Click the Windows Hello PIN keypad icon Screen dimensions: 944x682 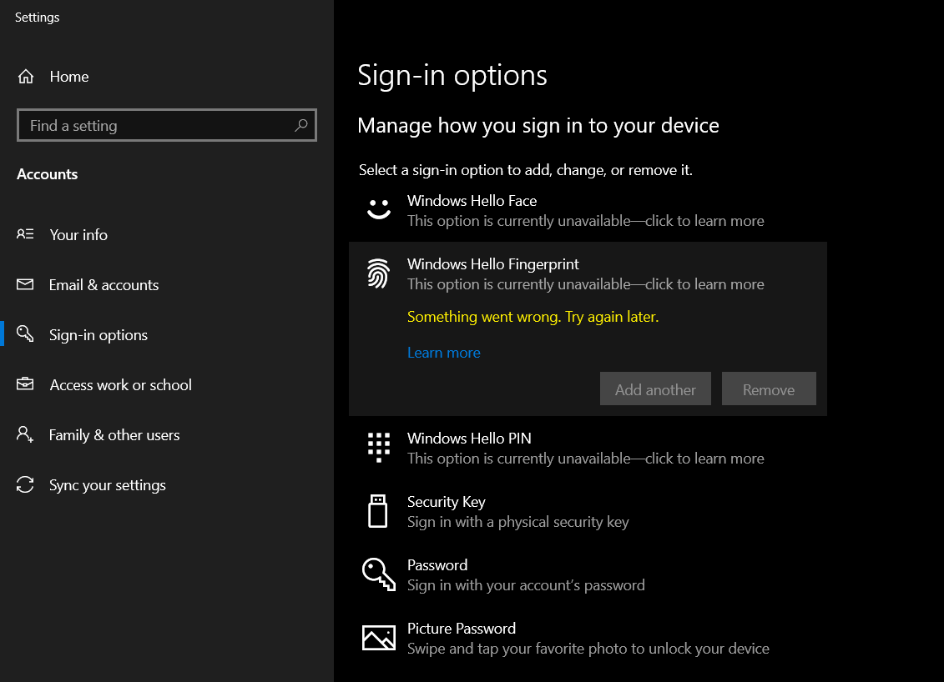pos(379,448)
